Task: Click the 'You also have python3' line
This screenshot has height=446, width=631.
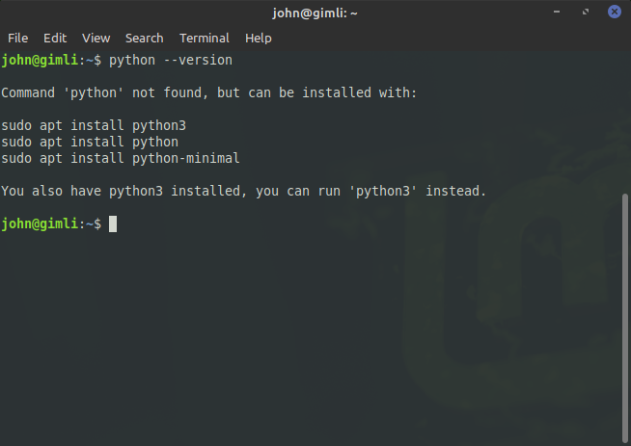Action: [x=243, y=191]
